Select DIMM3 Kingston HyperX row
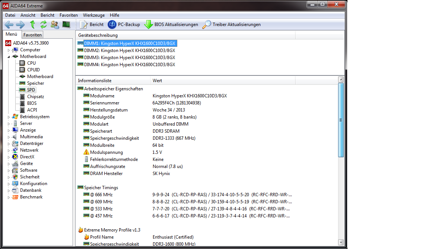This screenshot has height=249, width=429. pos(126,58)
